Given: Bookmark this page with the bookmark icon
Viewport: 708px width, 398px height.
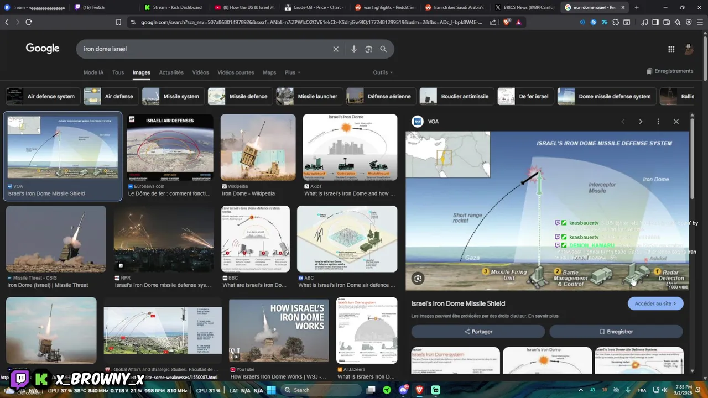Looking at the screenshot, I should [x=118, y=22].
